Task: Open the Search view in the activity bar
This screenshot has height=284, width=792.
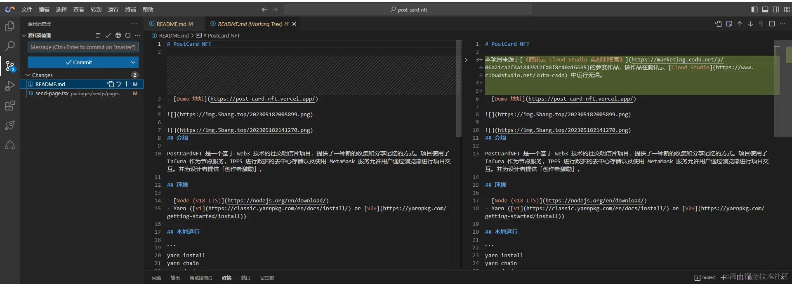Action: pyautogui.click(x=9, y=46)
